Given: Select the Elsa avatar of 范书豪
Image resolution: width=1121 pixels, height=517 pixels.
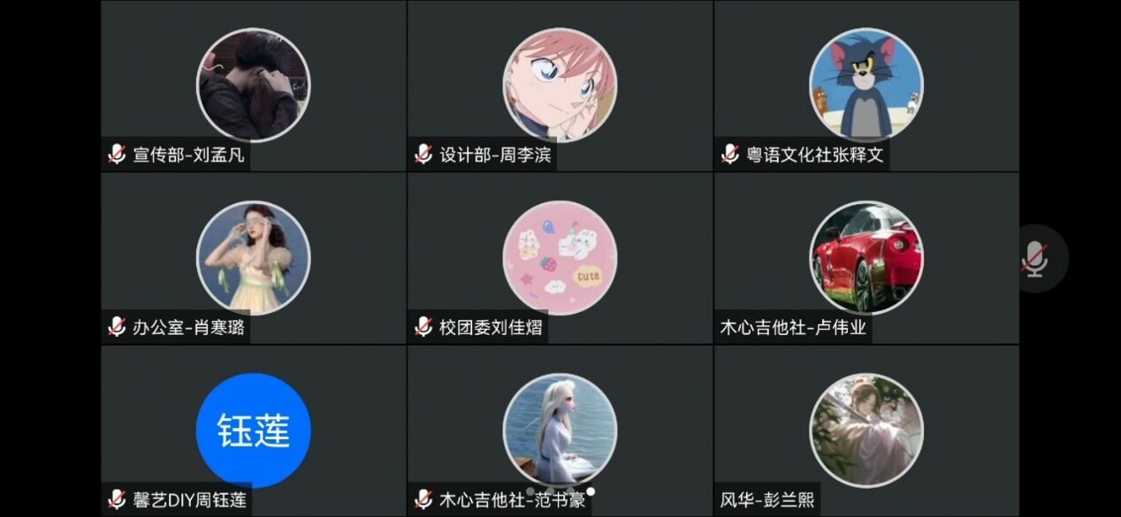Looking at the screenshot, I should [560, 430].
